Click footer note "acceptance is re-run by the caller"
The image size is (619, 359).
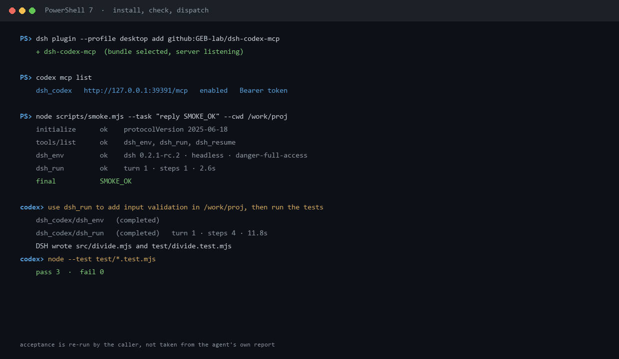(x=147, y=345)
